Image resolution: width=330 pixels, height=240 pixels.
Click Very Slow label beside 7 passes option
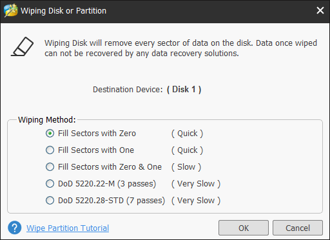pyautogui.click(x=196, y=201)
